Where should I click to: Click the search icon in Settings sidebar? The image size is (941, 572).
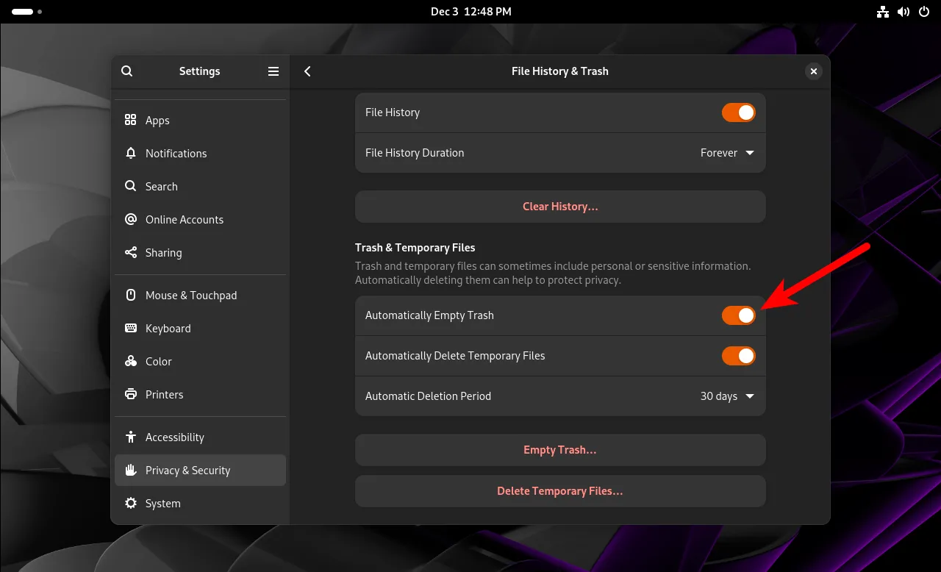(127, 71)
